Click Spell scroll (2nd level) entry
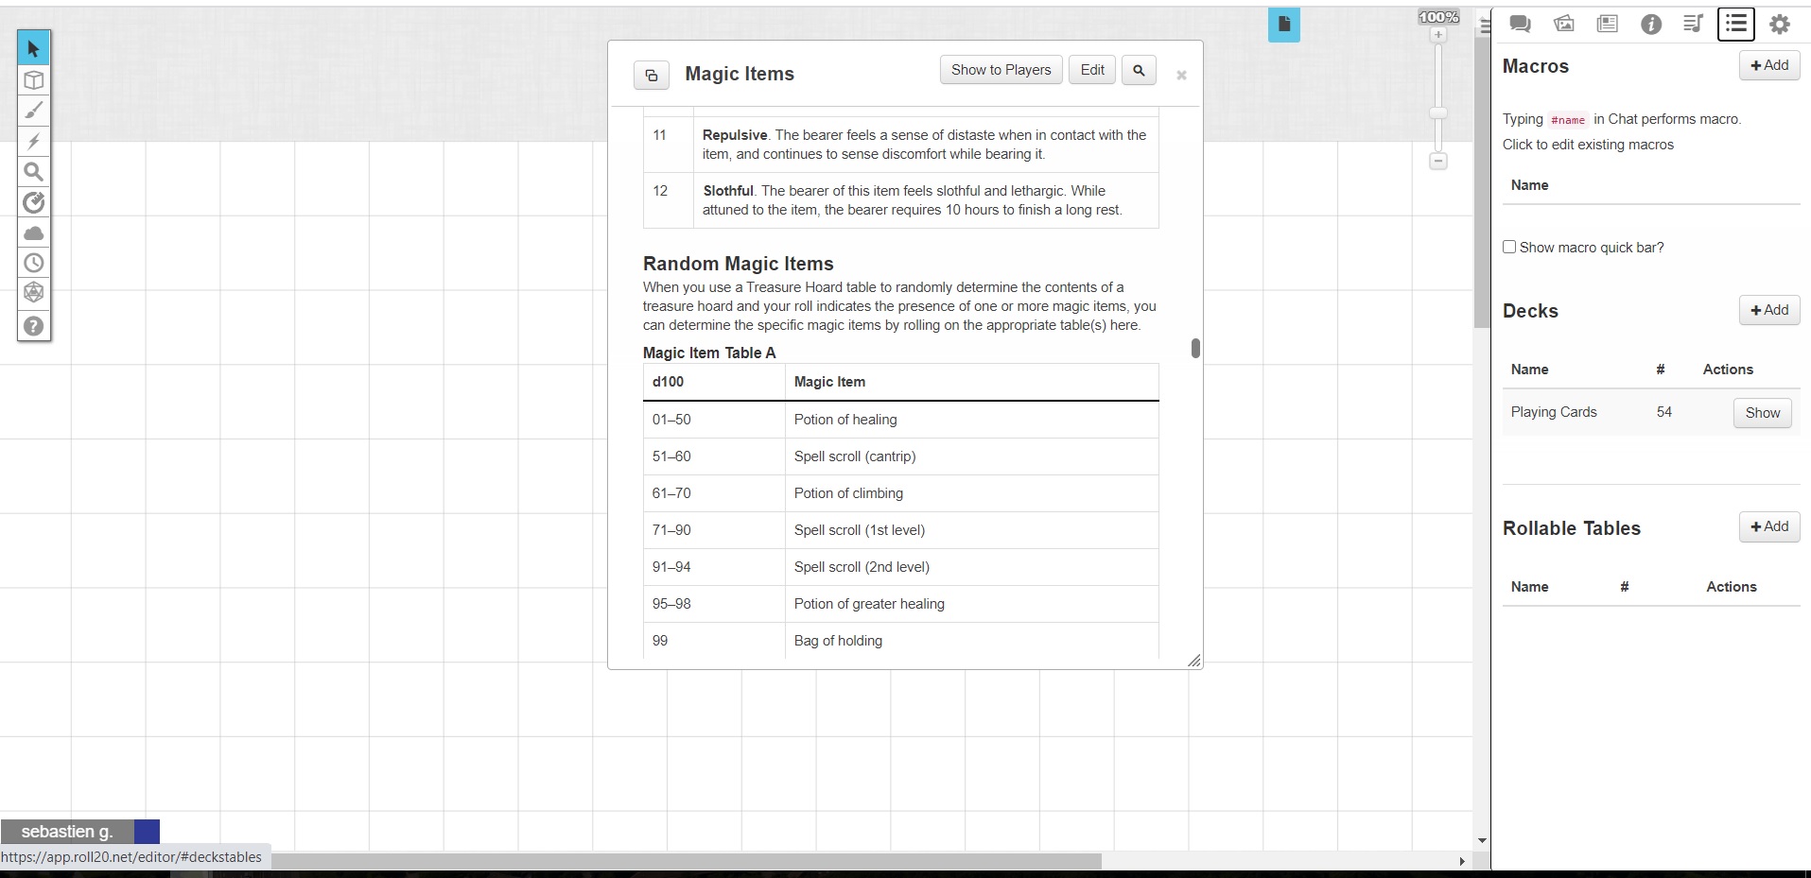Viewport: 1811px width, 878px height. coord(862,567)
